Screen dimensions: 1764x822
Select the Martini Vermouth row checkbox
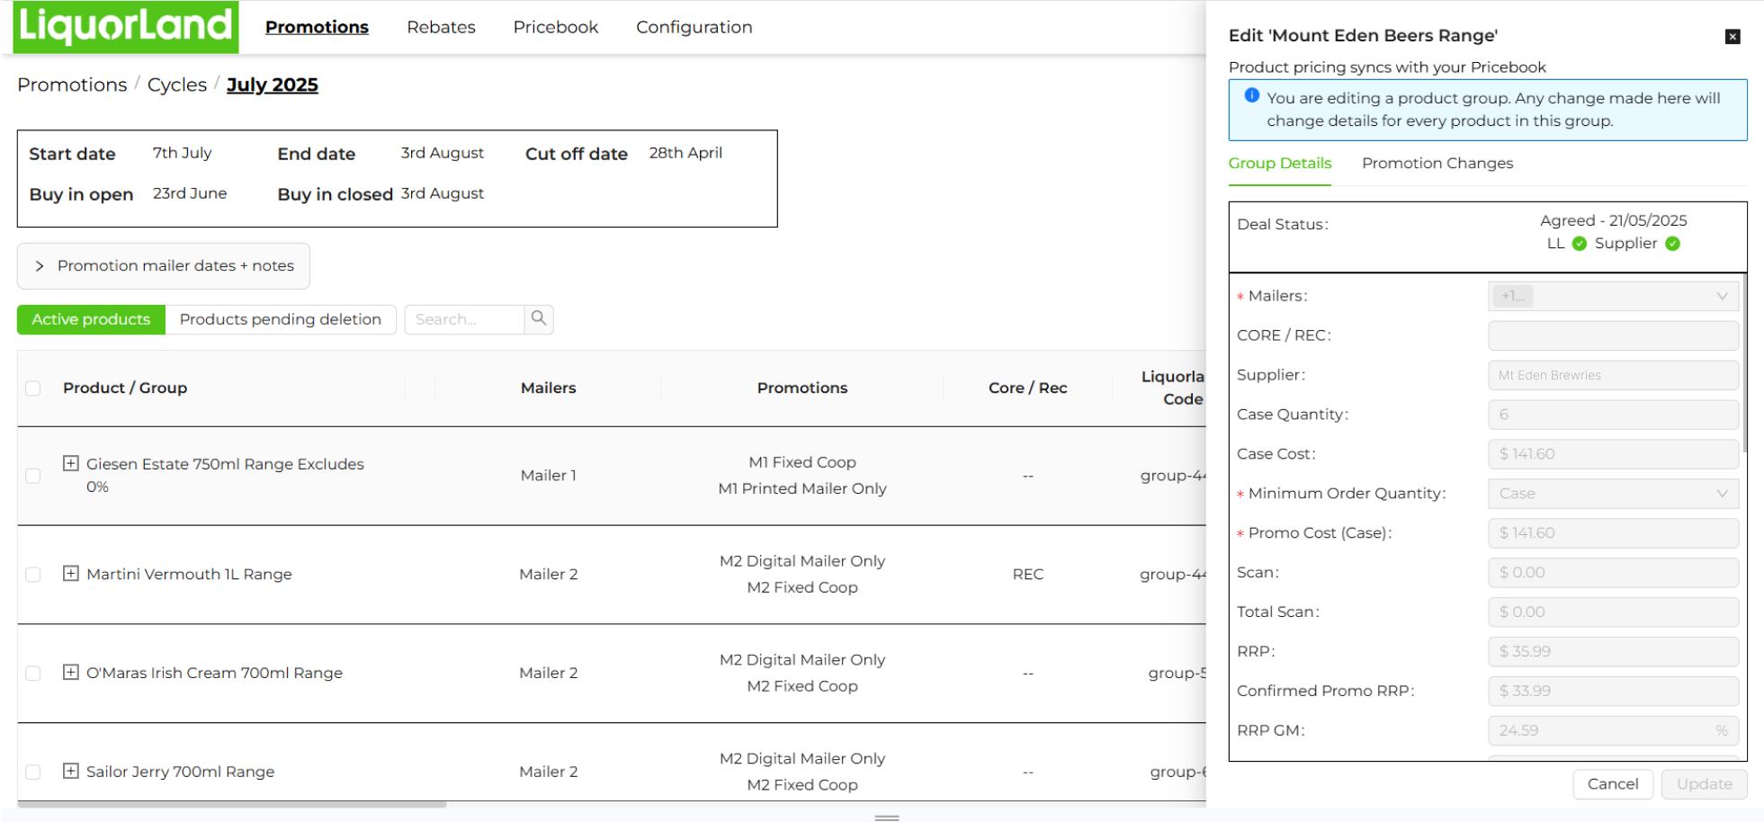(33, 575)
